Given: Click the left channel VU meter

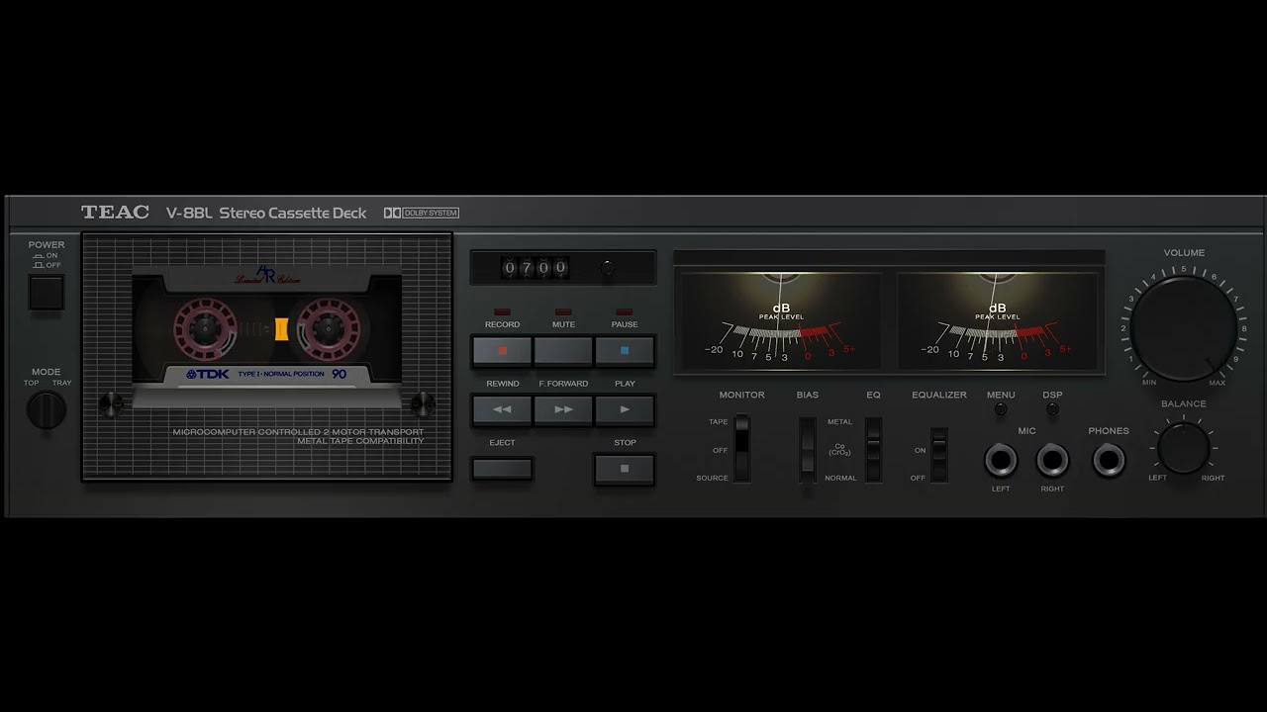Looking at the screenshot, I should [781, 320].
